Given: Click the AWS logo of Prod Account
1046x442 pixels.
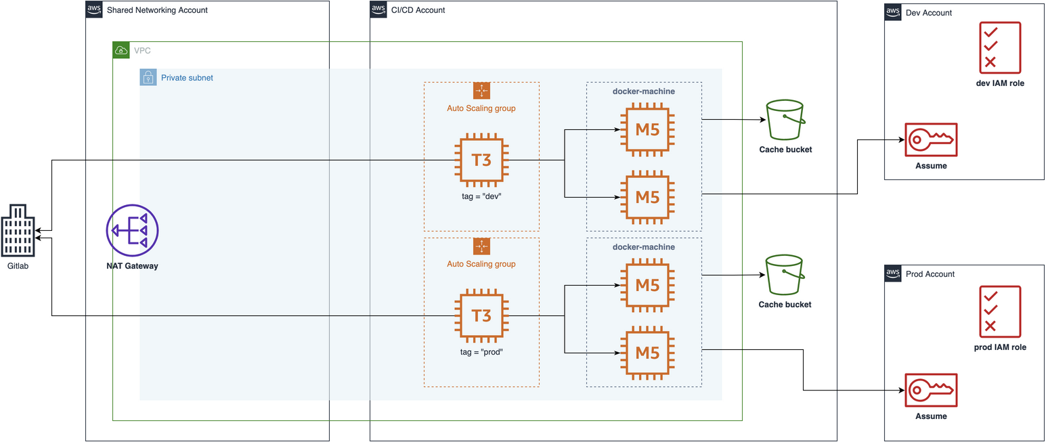Looking at the screenshot, I should pos(893,273).
